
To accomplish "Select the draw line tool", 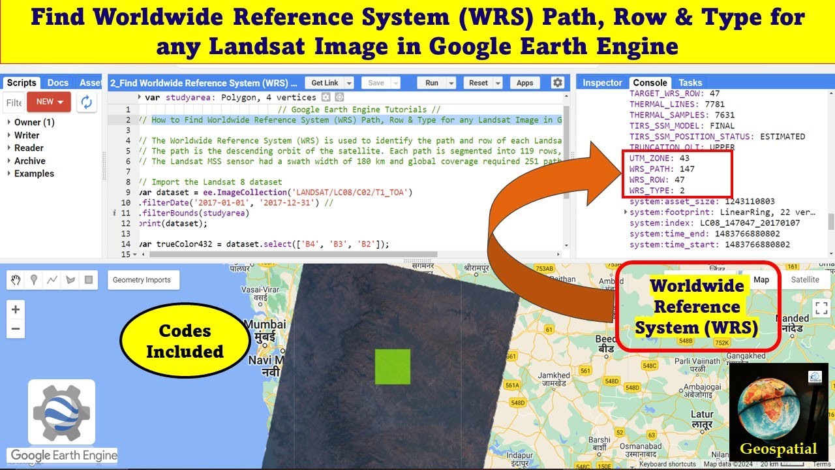I will (x=52, y=280).
